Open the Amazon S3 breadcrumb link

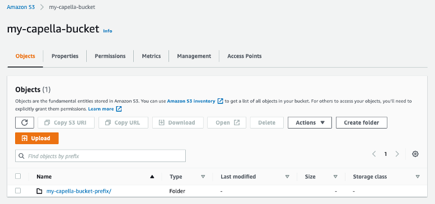click(x=21, y=7)
